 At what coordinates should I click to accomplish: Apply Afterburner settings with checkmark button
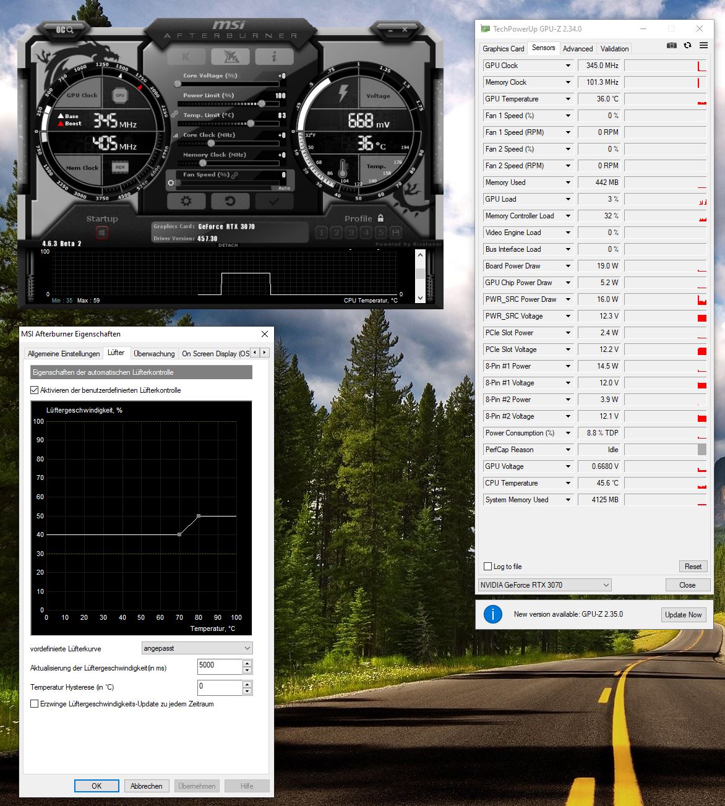pyautogui.click(x=274, y=201)
